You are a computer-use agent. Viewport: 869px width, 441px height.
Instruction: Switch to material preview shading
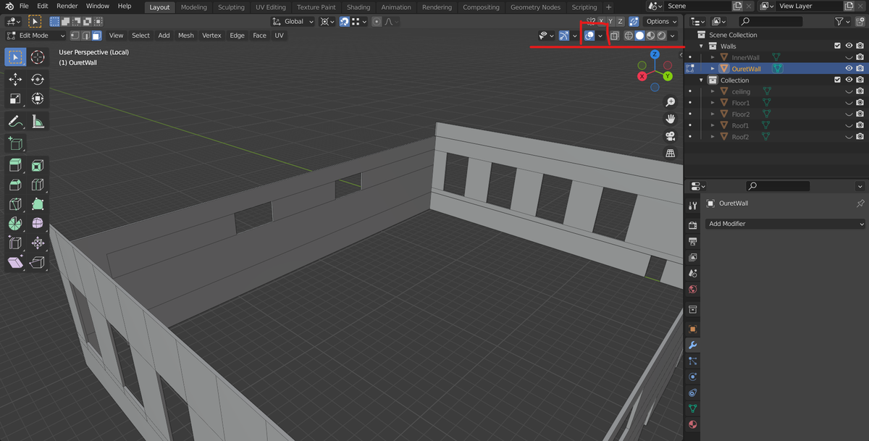tap(650, 35)
